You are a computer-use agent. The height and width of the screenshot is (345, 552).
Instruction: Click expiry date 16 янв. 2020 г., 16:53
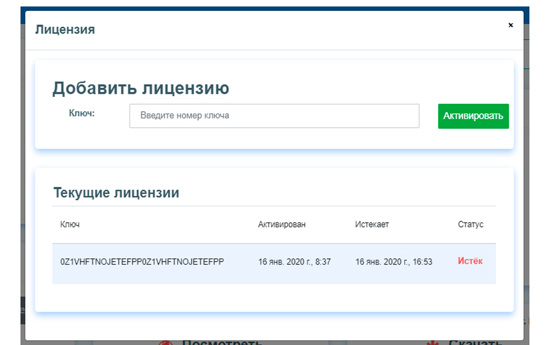(x=394, y=262)
